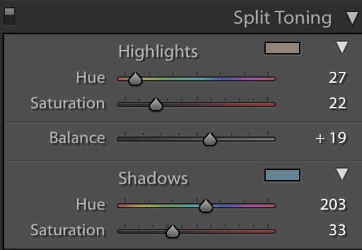Click the Highlights Saturation slider handle
Viewport: 362px width, 250px height.
click(156, 104)
